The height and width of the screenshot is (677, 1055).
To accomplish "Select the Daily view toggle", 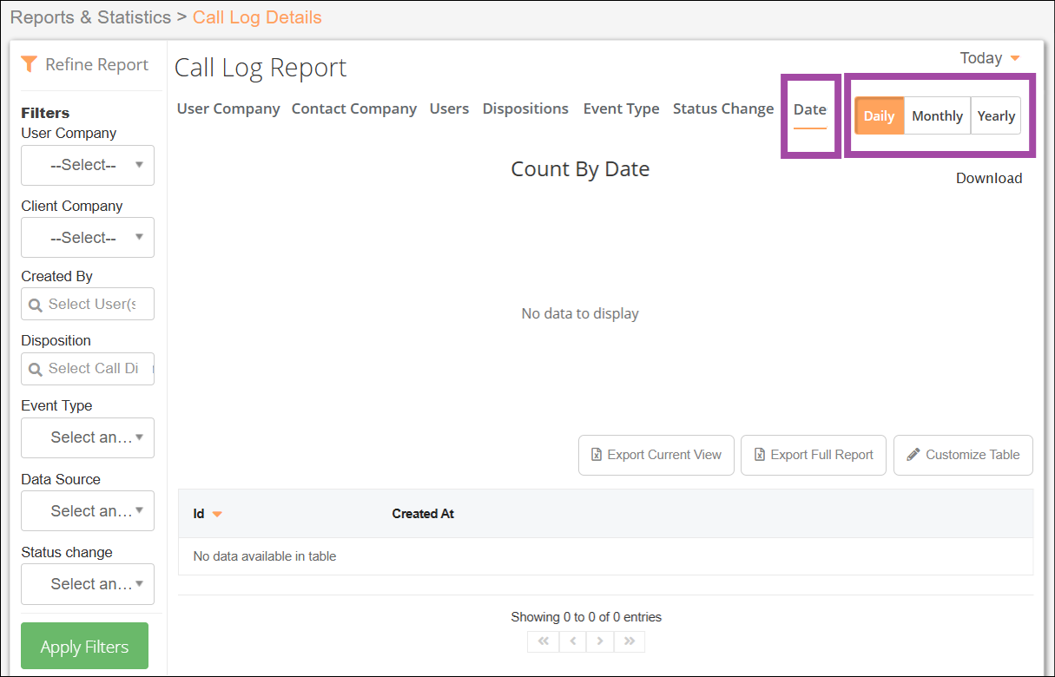I will coord(880,115).
